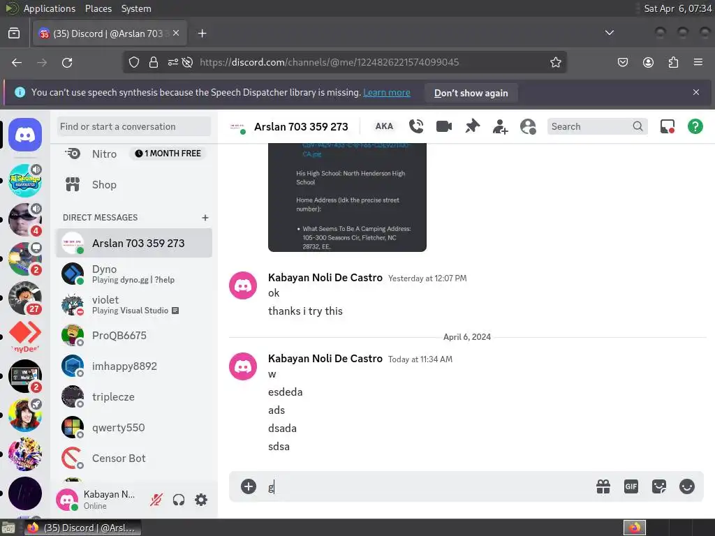Create a new DM with plus icon
The height and width of the screenshot is (536, 715).
click(205, 218)
